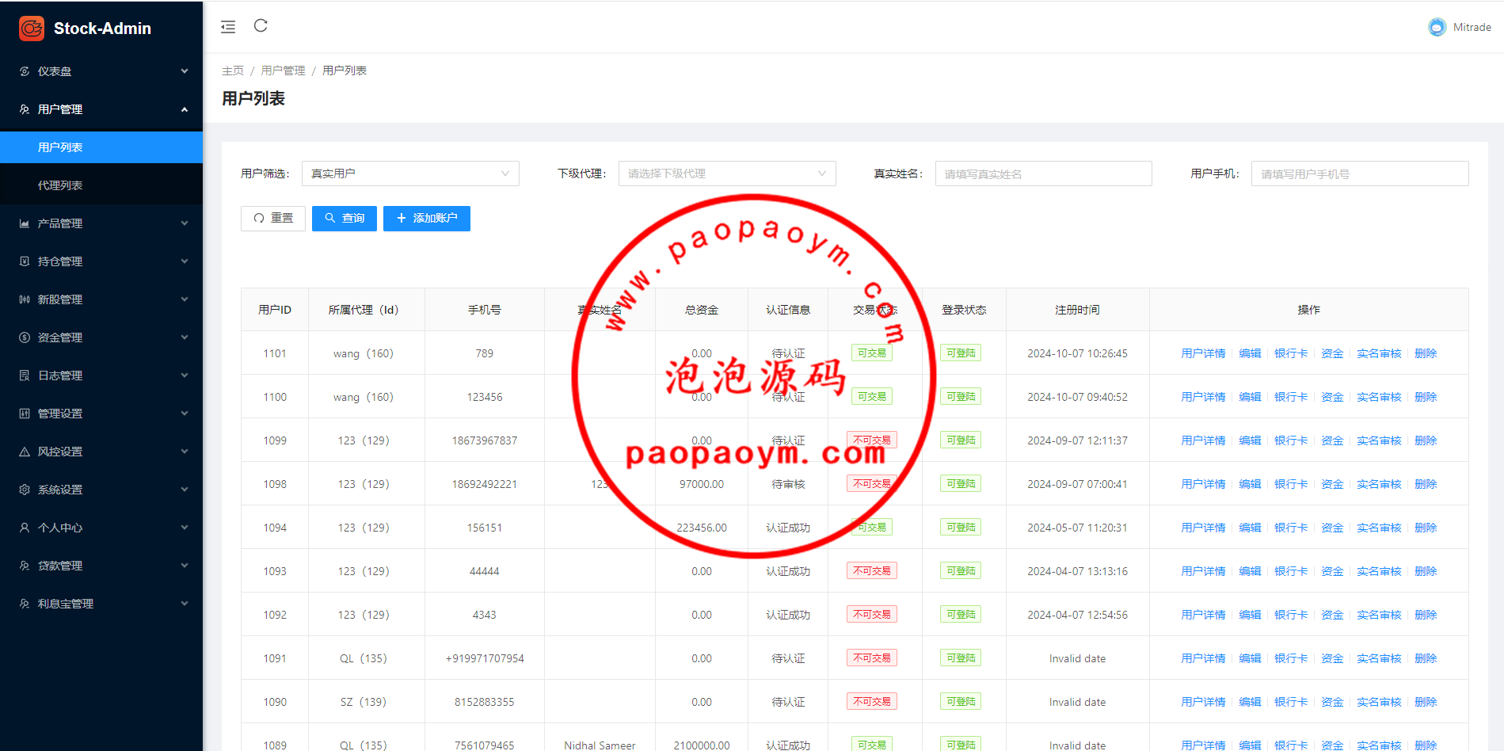Viewport: 1504px width, 751px height.
Task: Open 用户详情 for user 1101
Action: point(1202,353)
